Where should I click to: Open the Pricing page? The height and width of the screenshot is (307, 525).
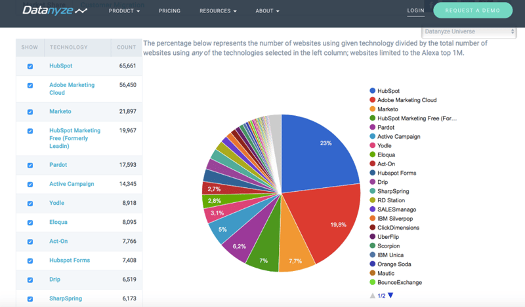(x=169, y=11)
